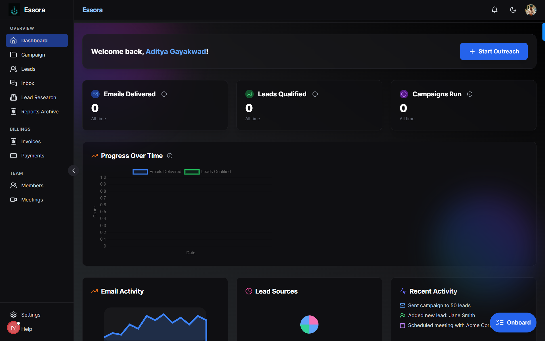Viewport: 545px width, 341px height.
Task: Click the Leads people icon
Action: pyautogui.click(x=13, y=69)
